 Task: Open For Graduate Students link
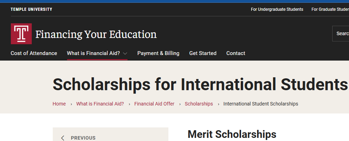(330, 9)
